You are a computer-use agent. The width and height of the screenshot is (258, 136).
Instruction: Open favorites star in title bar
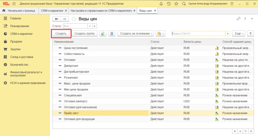coord(176,4)
